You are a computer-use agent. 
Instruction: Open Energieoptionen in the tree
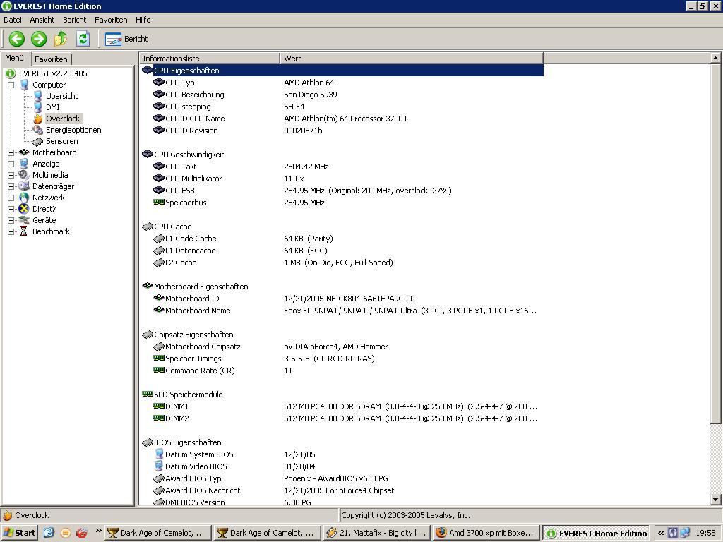point(73,130)
